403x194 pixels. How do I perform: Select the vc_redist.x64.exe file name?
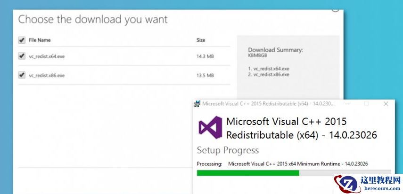[47, 56]
